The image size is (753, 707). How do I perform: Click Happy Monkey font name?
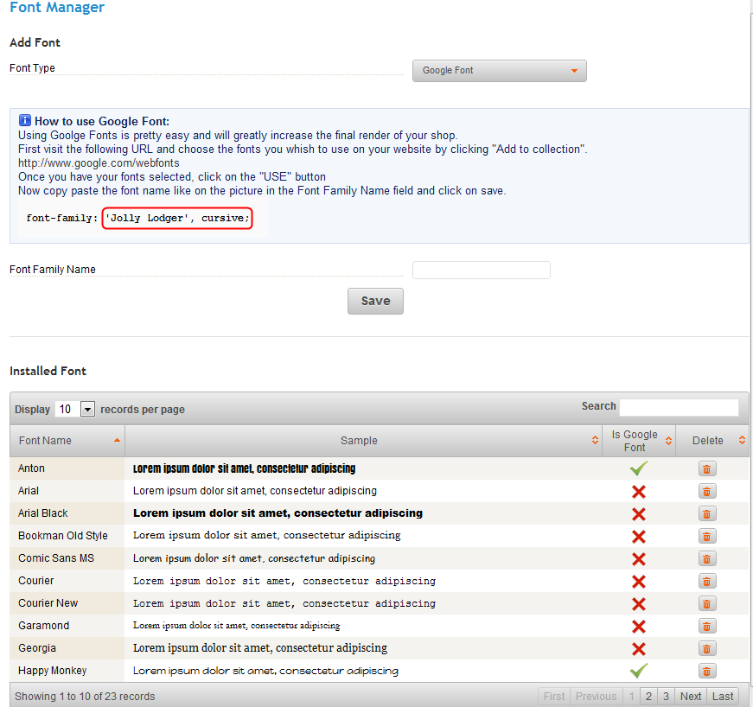53,671
